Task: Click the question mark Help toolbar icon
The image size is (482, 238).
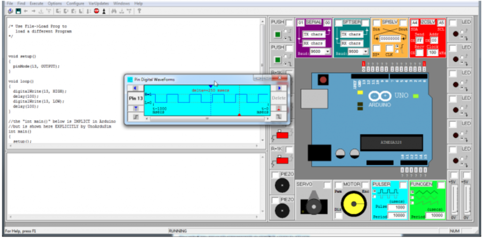Action: click(x=139, y=10)
